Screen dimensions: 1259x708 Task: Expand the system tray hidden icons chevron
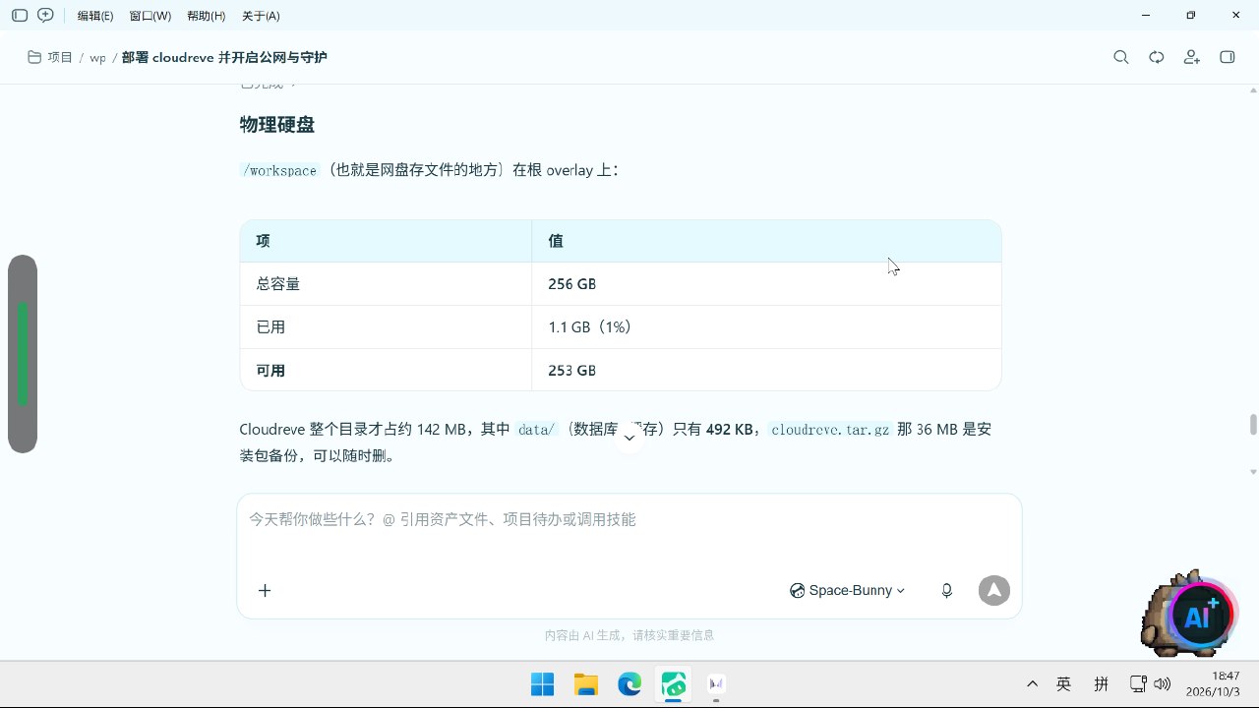click(1032, 683)
